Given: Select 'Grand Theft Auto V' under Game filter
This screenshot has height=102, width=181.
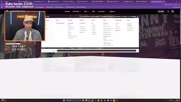Looking at the screenshot, I should tap(60, 23).
